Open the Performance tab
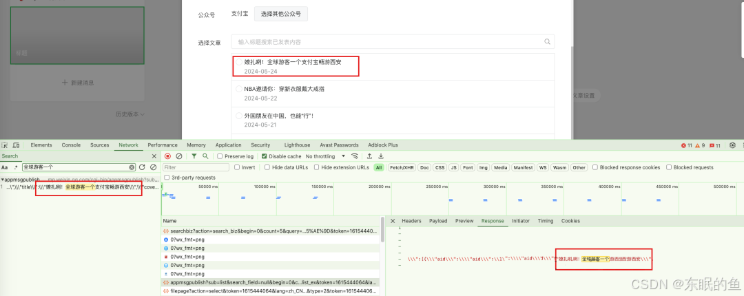Screen dimensions: 744x296 coord(163,145)
